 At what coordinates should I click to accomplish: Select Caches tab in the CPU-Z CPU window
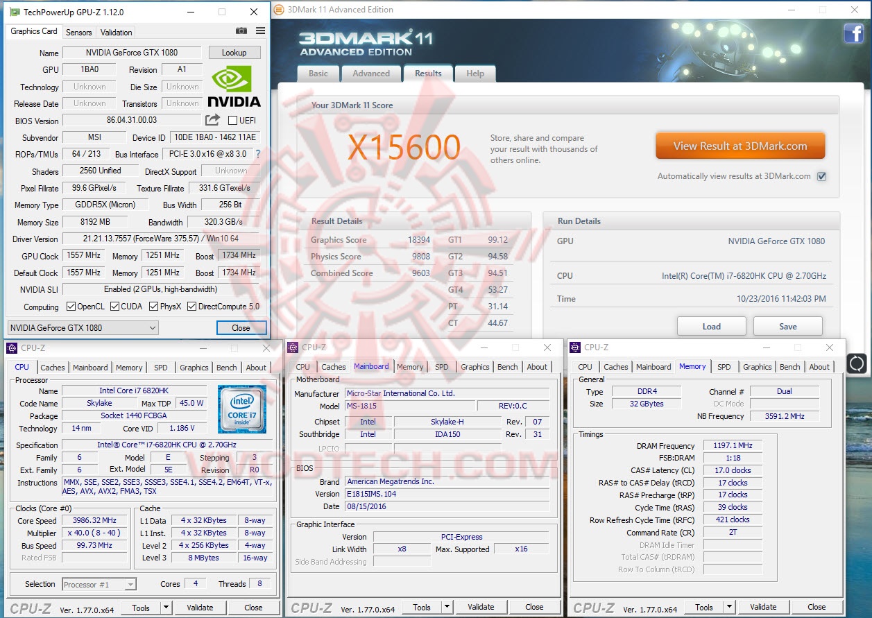click(x=52, y=368)
